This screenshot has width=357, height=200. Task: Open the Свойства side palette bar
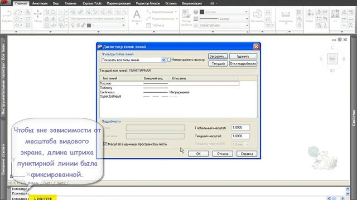(x=354, y=118)
